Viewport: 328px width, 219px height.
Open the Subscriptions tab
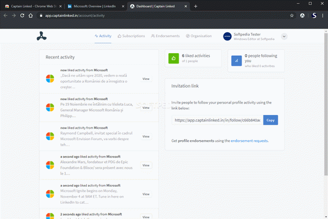point(131,36)
